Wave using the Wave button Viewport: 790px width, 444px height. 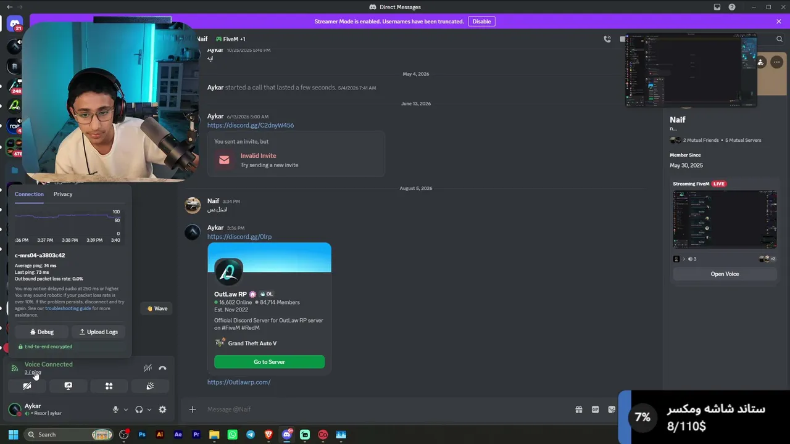click(x=157, y=308)
